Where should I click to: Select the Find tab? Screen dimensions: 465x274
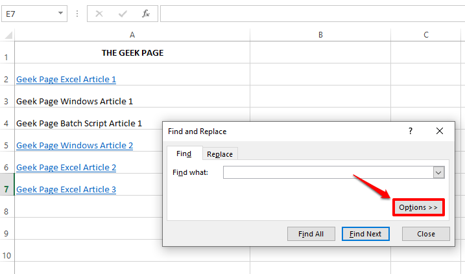[x=184, y=154]
